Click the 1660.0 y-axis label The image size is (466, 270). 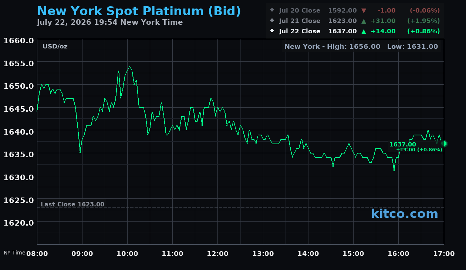click(18, 40)
